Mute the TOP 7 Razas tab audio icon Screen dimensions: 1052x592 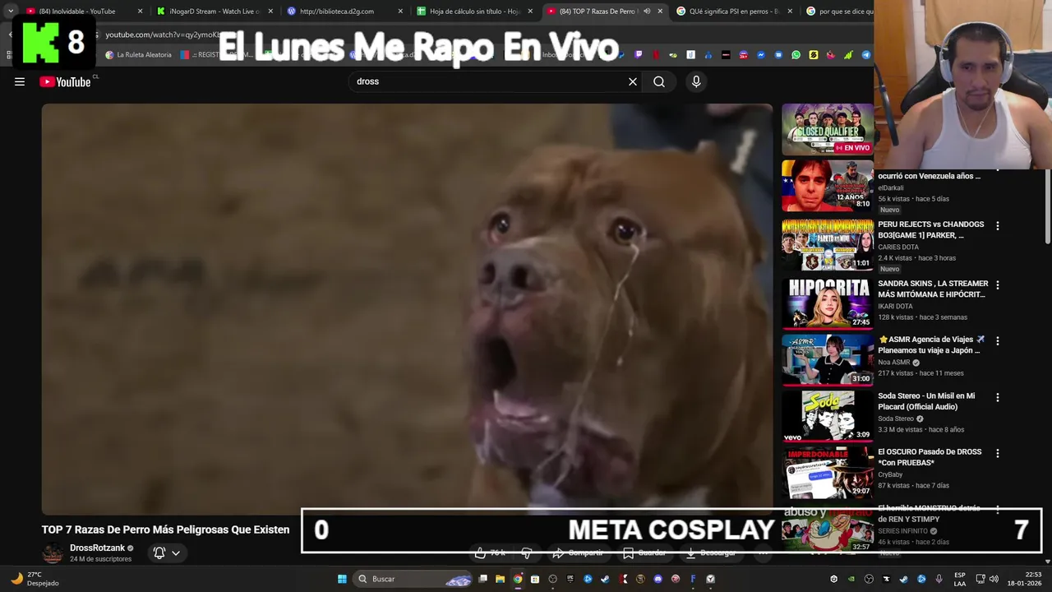point(647,12)
